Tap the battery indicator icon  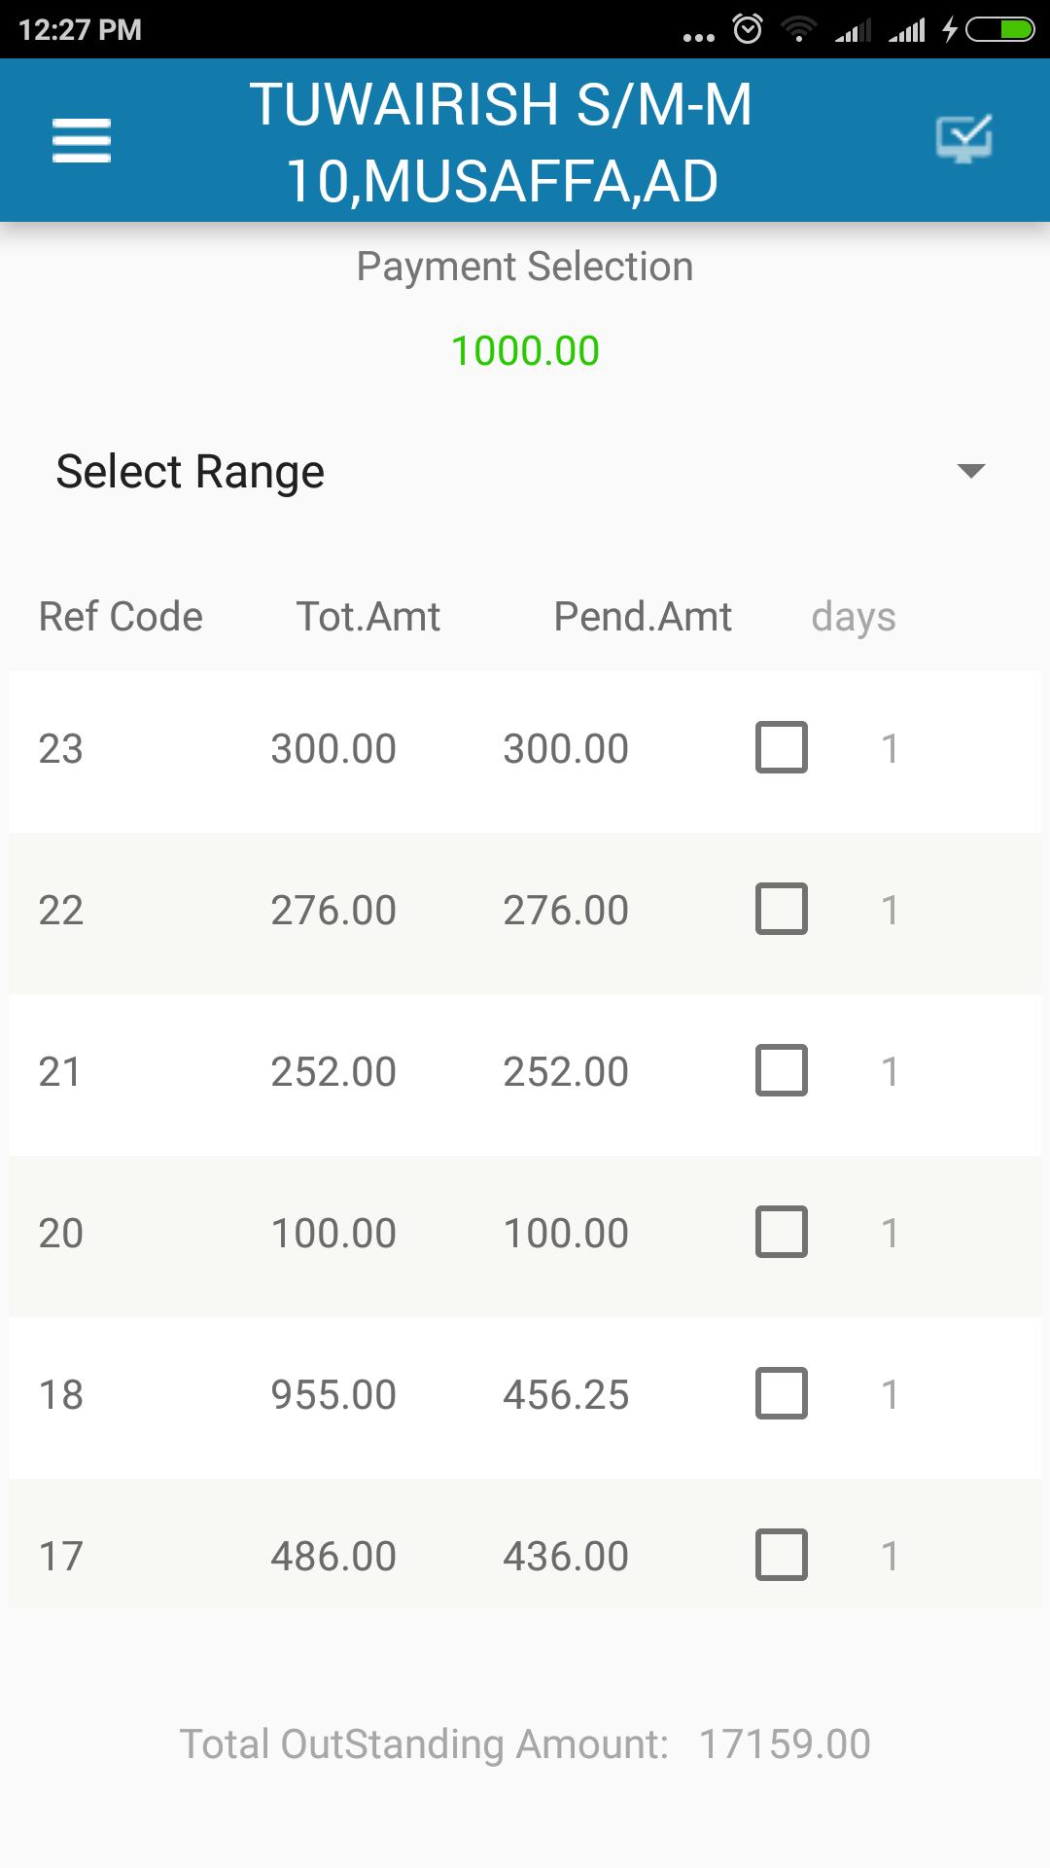click(x=999, y=30)
